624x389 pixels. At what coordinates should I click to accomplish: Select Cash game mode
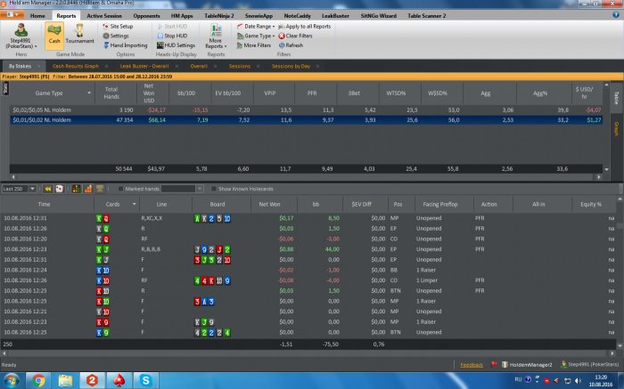(x=54, y=36)
